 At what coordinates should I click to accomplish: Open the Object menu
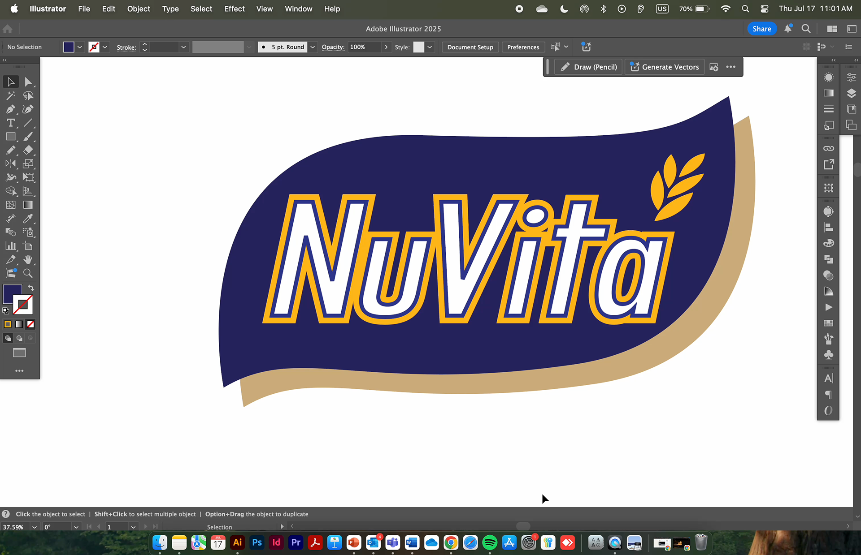coord(139,9)
